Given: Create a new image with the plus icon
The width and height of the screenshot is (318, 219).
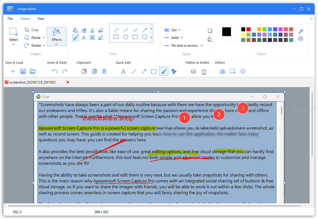Looking at the screenshot, I should (13, 72).
